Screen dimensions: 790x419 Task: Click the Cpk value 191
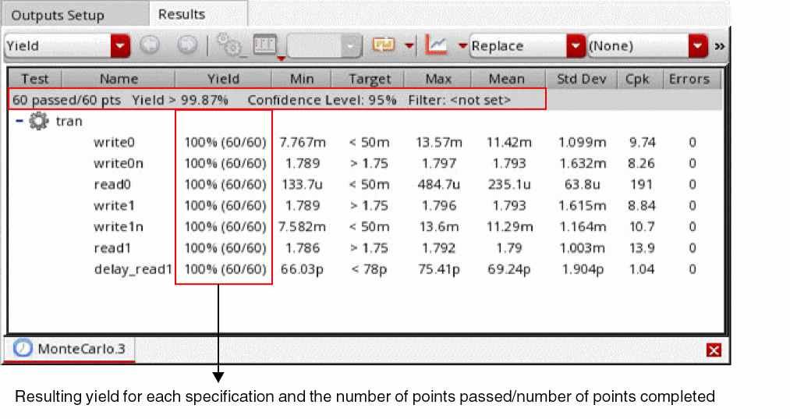point(641,185)
